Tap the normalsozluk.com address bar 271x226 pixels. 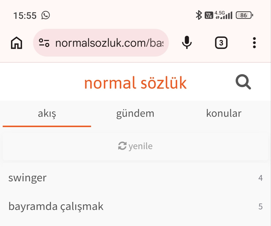pyautogui.click(x=109, y=43)
